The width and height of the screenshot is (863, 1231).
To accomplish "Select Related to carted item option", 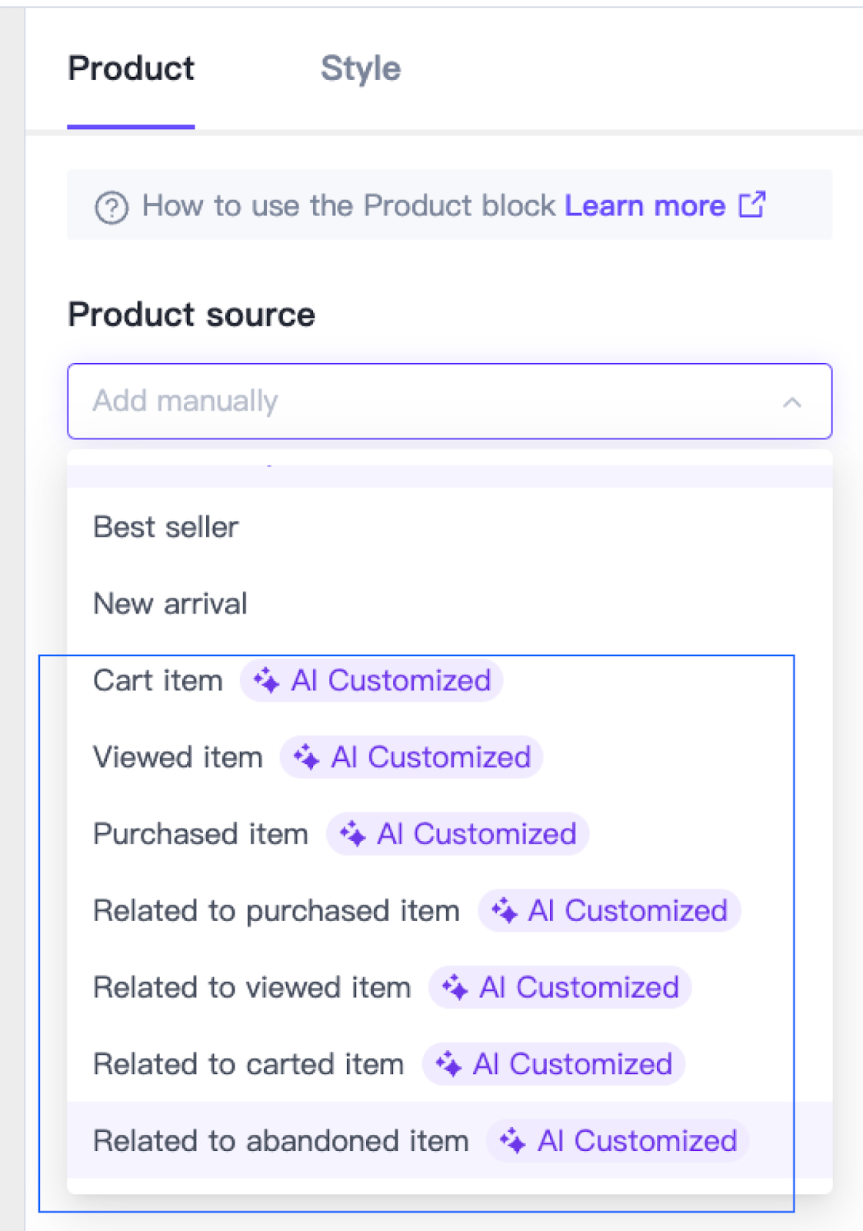I will coord(449,1064).
